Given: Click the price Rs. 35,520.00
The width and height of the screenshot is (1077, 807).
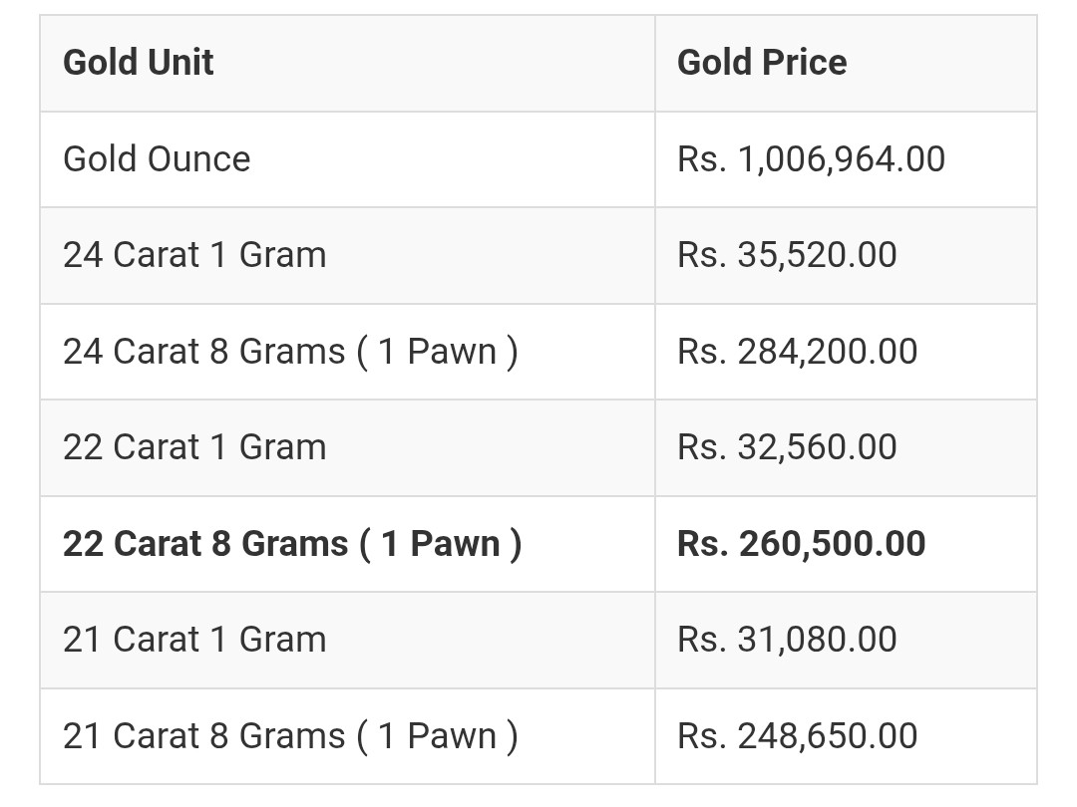Looking at the screenshot, I should click(787, 255).
